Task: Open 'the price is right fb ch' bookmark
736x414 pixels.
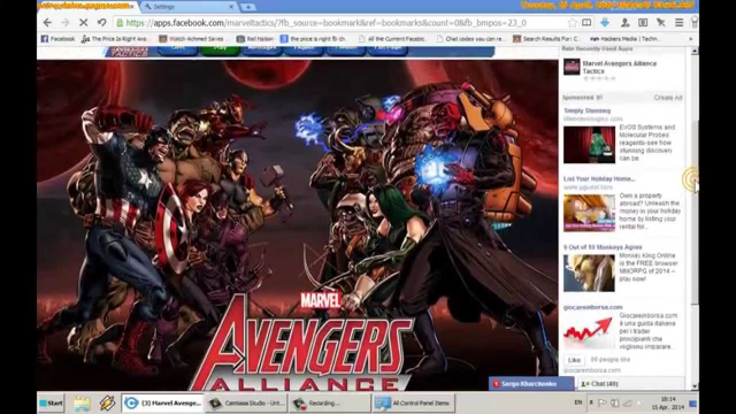Action: (x=313, y=39)
